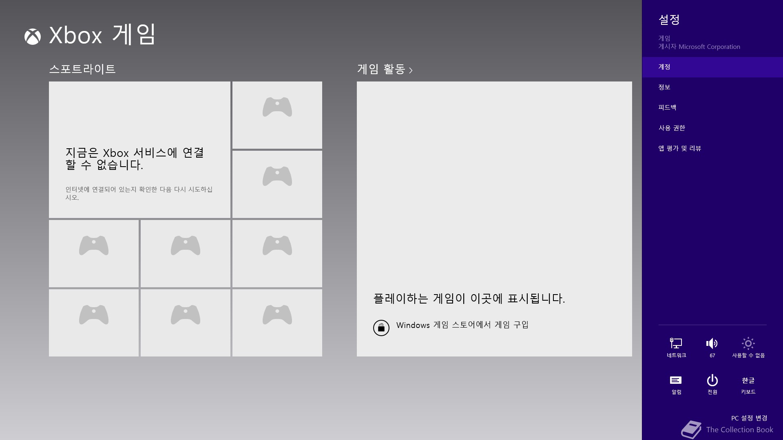The image size is (783, 440).
Task: Open the 정보 settings entry
Action: point(712,87)
